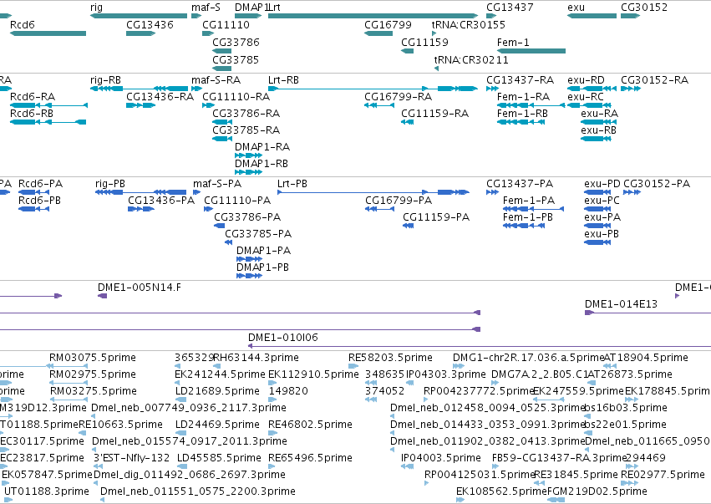Click the CG13437 gene label
Viewport: 711px width, 504px height.
pos(510,8)
